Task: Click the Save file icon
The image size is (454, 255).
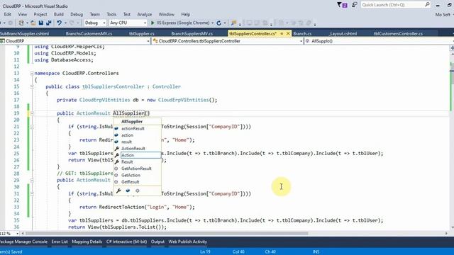Action: (41, 23)
